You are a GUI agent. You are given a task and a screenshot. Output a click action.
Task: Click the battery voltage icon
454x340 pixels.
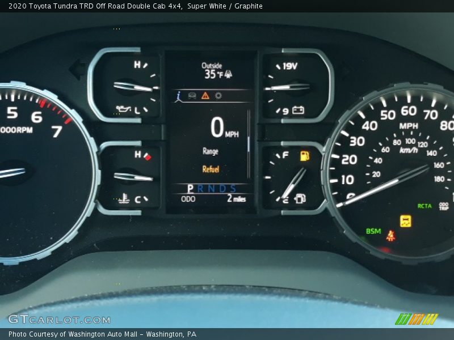pos(298,110)
